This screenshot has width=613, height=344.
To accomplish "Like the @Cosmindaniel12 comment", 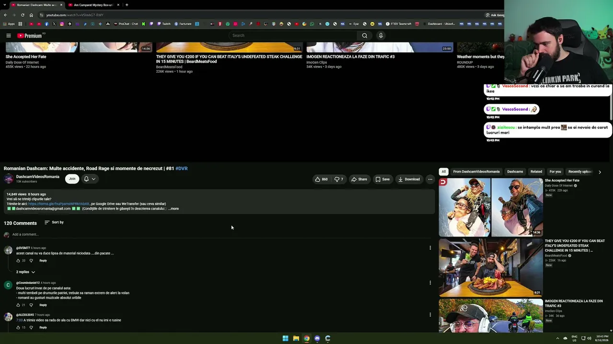I will tap(18, 305).
